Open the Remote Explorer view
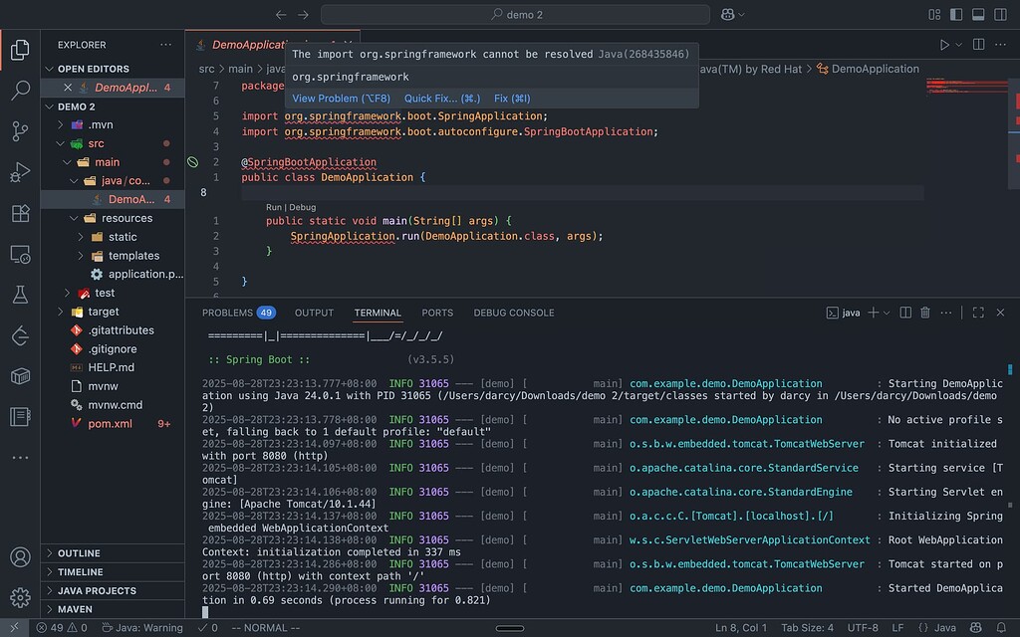This screenshot has height=637, width=1020. click(x=20, y=254)
